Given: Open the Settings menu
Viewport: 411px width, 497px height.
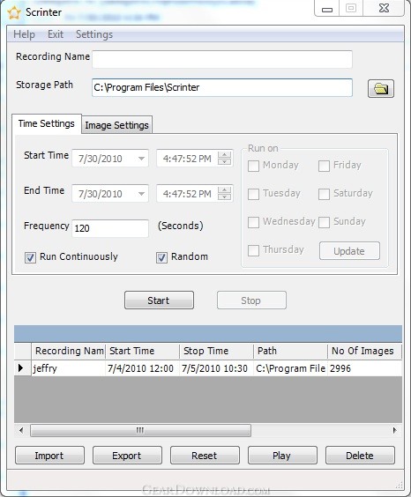Looking at the screenshot, I should pos(94,34).
